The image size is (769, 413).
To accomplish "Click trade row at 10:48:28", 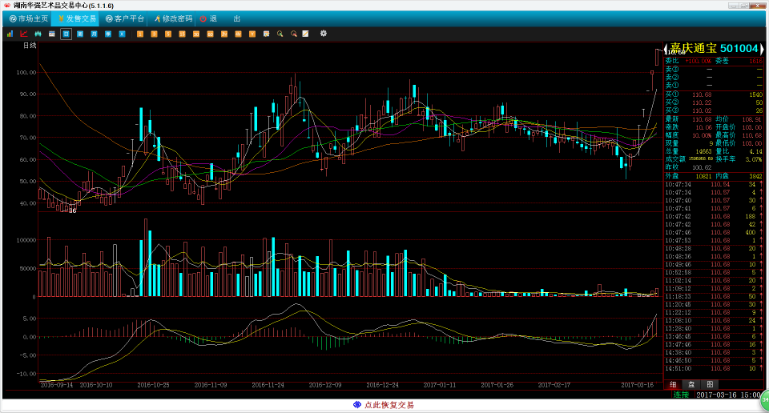I will [714, 248].
